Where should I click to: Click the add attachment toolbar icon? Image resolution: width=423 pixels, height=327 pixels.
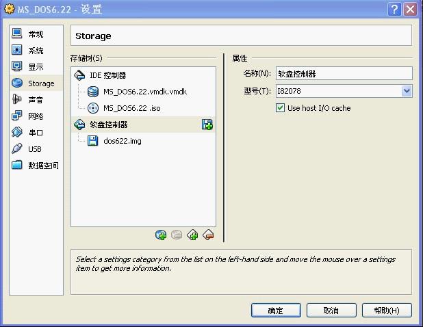tap(161, 235)
